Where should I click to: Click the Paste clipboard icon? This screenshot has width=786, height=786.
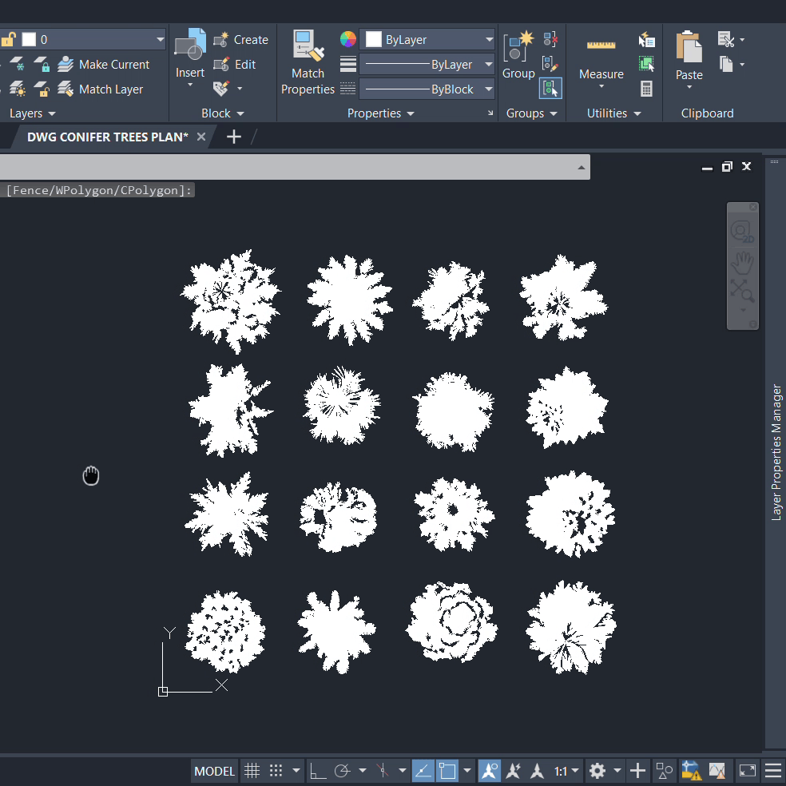[689, 48]
